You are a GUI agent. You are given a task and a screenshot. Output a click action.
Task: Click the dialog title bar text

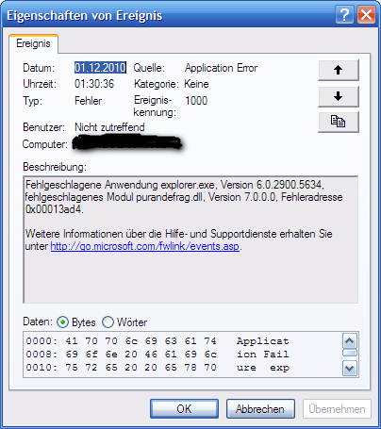tap(85, 15)
